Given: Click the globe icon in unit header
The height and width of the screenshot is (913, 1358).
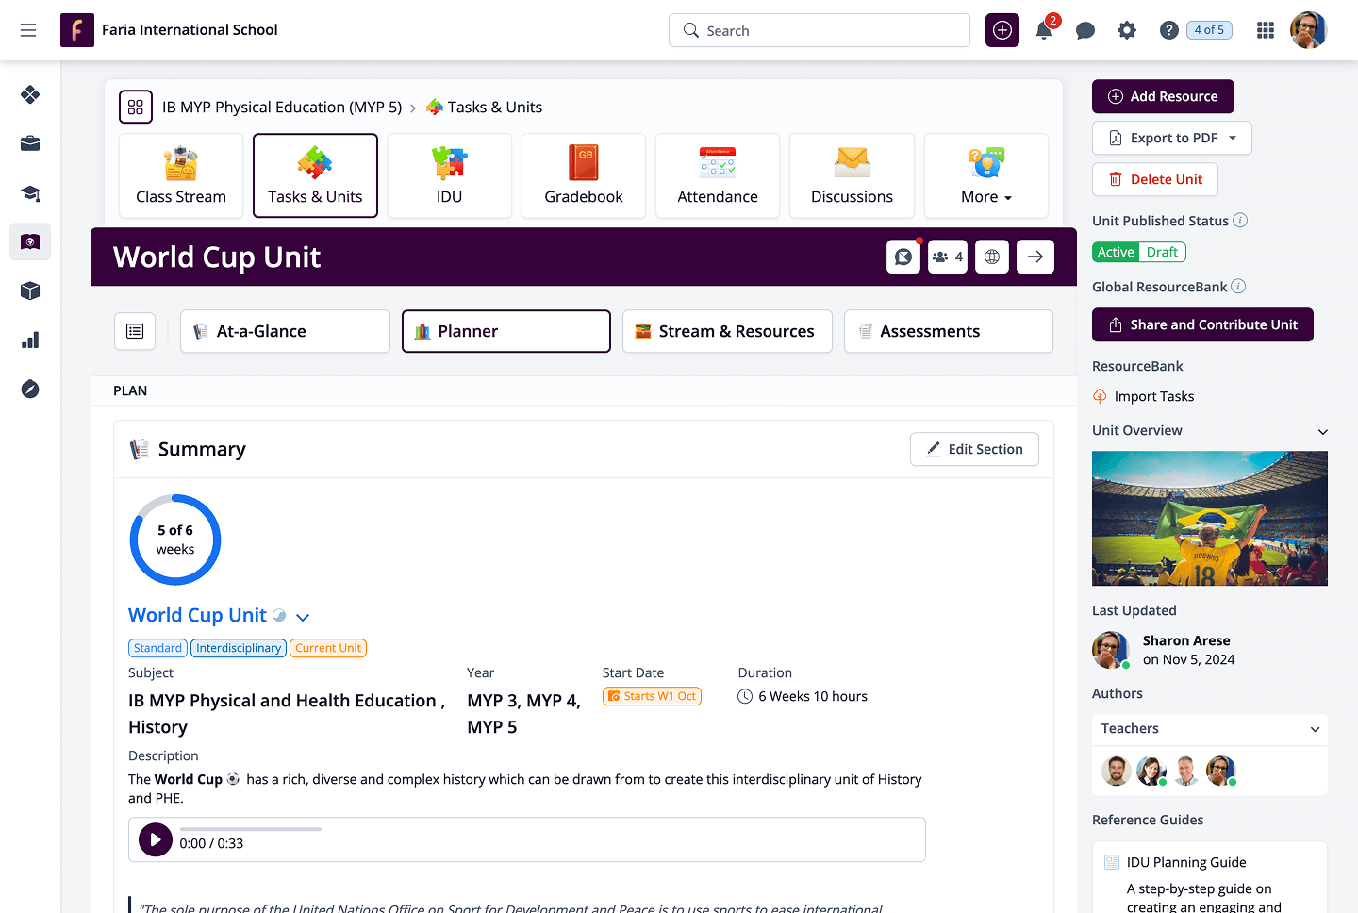Looking at the screenshot, I should (x=992, y=257).
